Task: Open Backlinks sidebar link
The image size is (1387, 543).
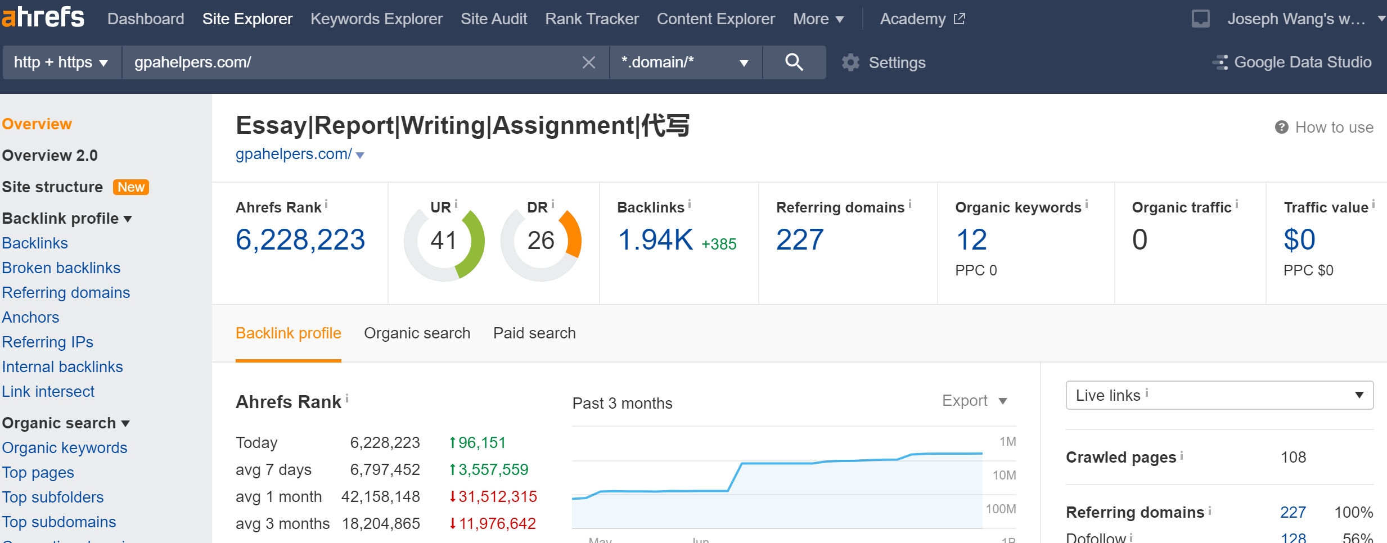Action: tap(35, 243)
